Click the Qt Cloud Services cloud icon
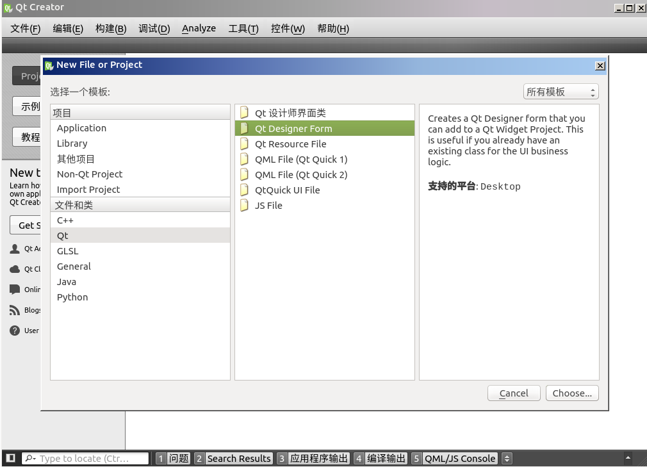647x467 pixels. [15, 269]
